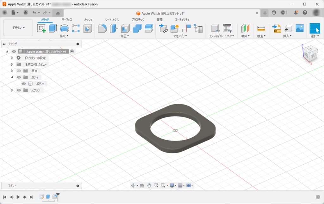Click the コメント input field

[x=38, y=186]
